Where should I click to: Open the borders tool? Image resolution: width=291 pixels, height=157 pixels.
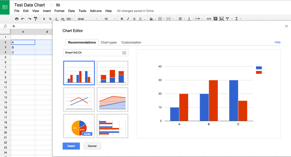click(160, 19)
